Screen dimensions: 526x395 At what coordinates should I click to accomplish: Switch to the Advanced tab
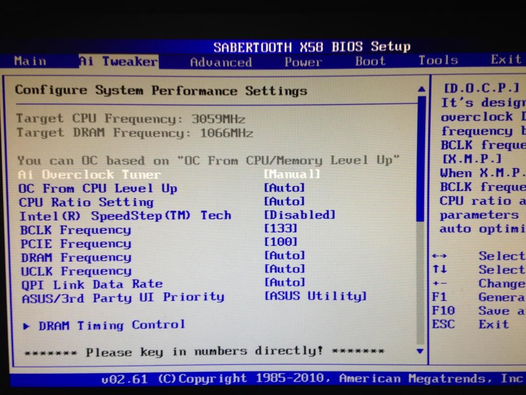[221, 62]
